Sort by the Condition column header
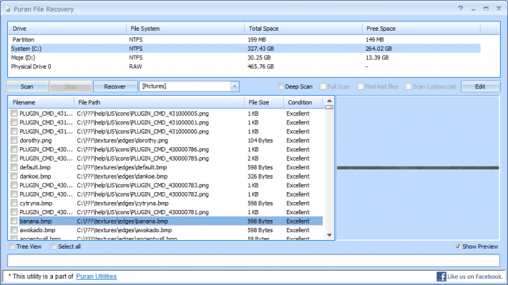 tap(303, 102)
